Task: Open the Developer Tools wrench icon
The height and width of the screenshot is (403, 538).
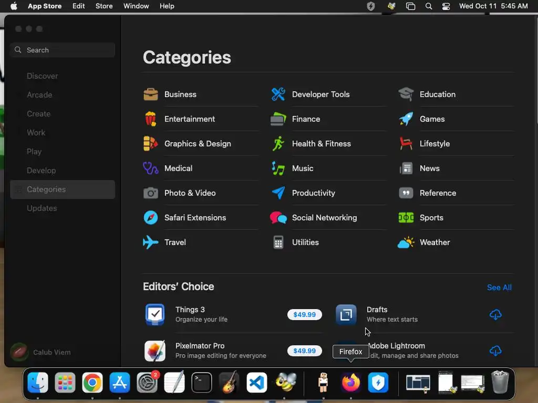Action: (278, 94)
